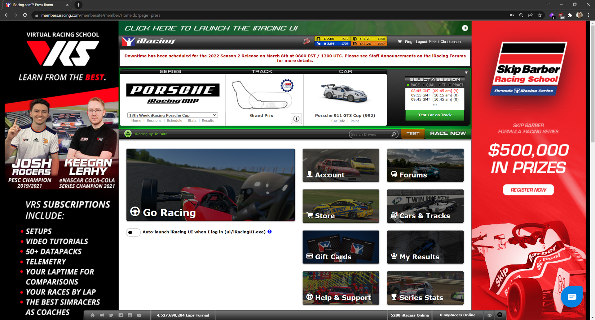
Task: Click the black circle icon in bottom bar
Action: click(500, 315)
